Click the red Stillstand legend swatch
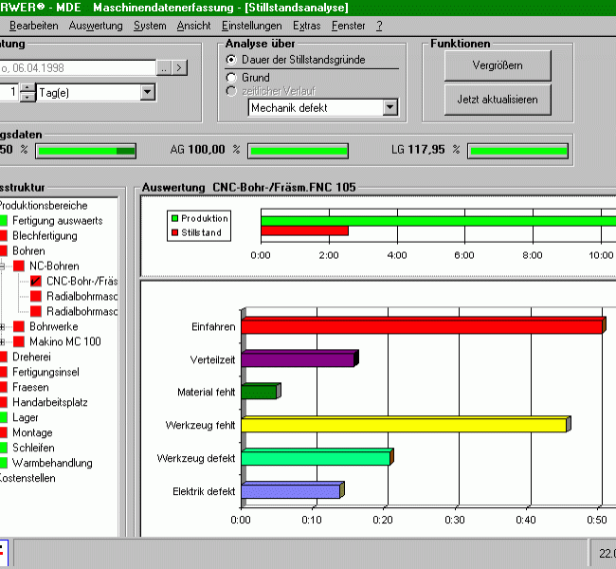This screenshot has width=616, height=569. click(x=174, y=232)
